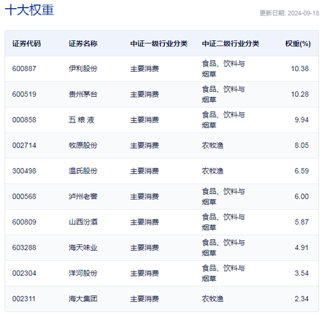323x316 pixels.
Task: Select the 牧原股份 row name
Action: [83, 145]
